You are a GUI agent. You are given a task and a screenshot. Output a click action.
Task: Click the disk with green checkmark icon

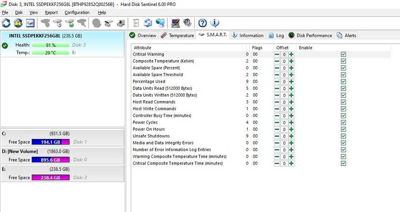(x=70, y=23)
